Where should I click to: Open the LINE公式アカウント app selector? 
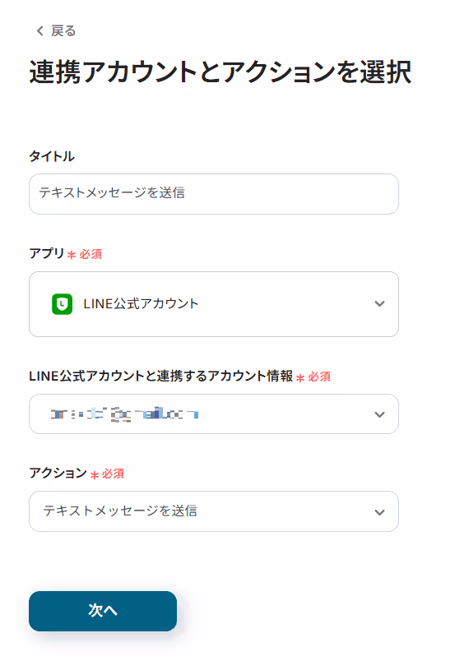[214, 304]
